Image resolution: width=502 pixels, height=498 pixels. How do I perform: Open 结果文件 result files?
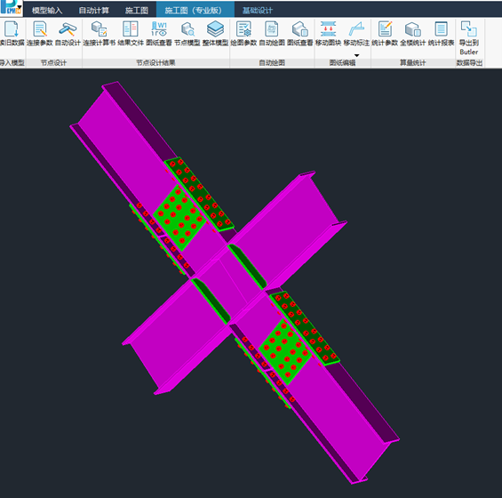coord(131,33)
